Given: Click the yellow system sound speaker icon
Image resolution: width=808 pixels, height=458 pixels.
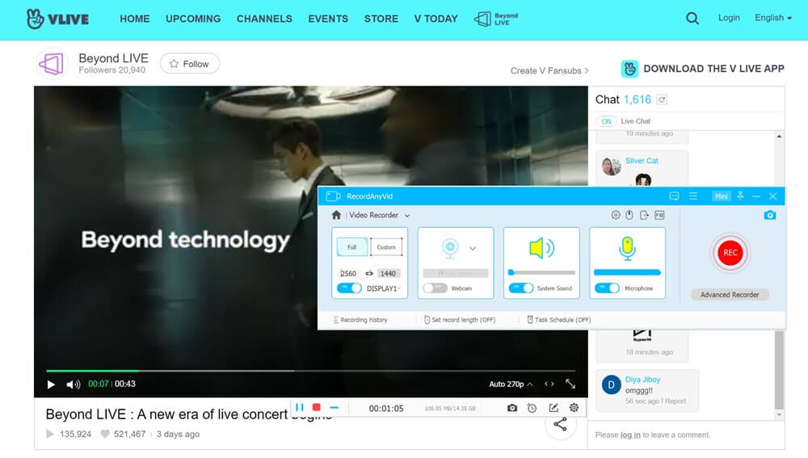Looking at the screenshot, I should (x=541, y=248).
